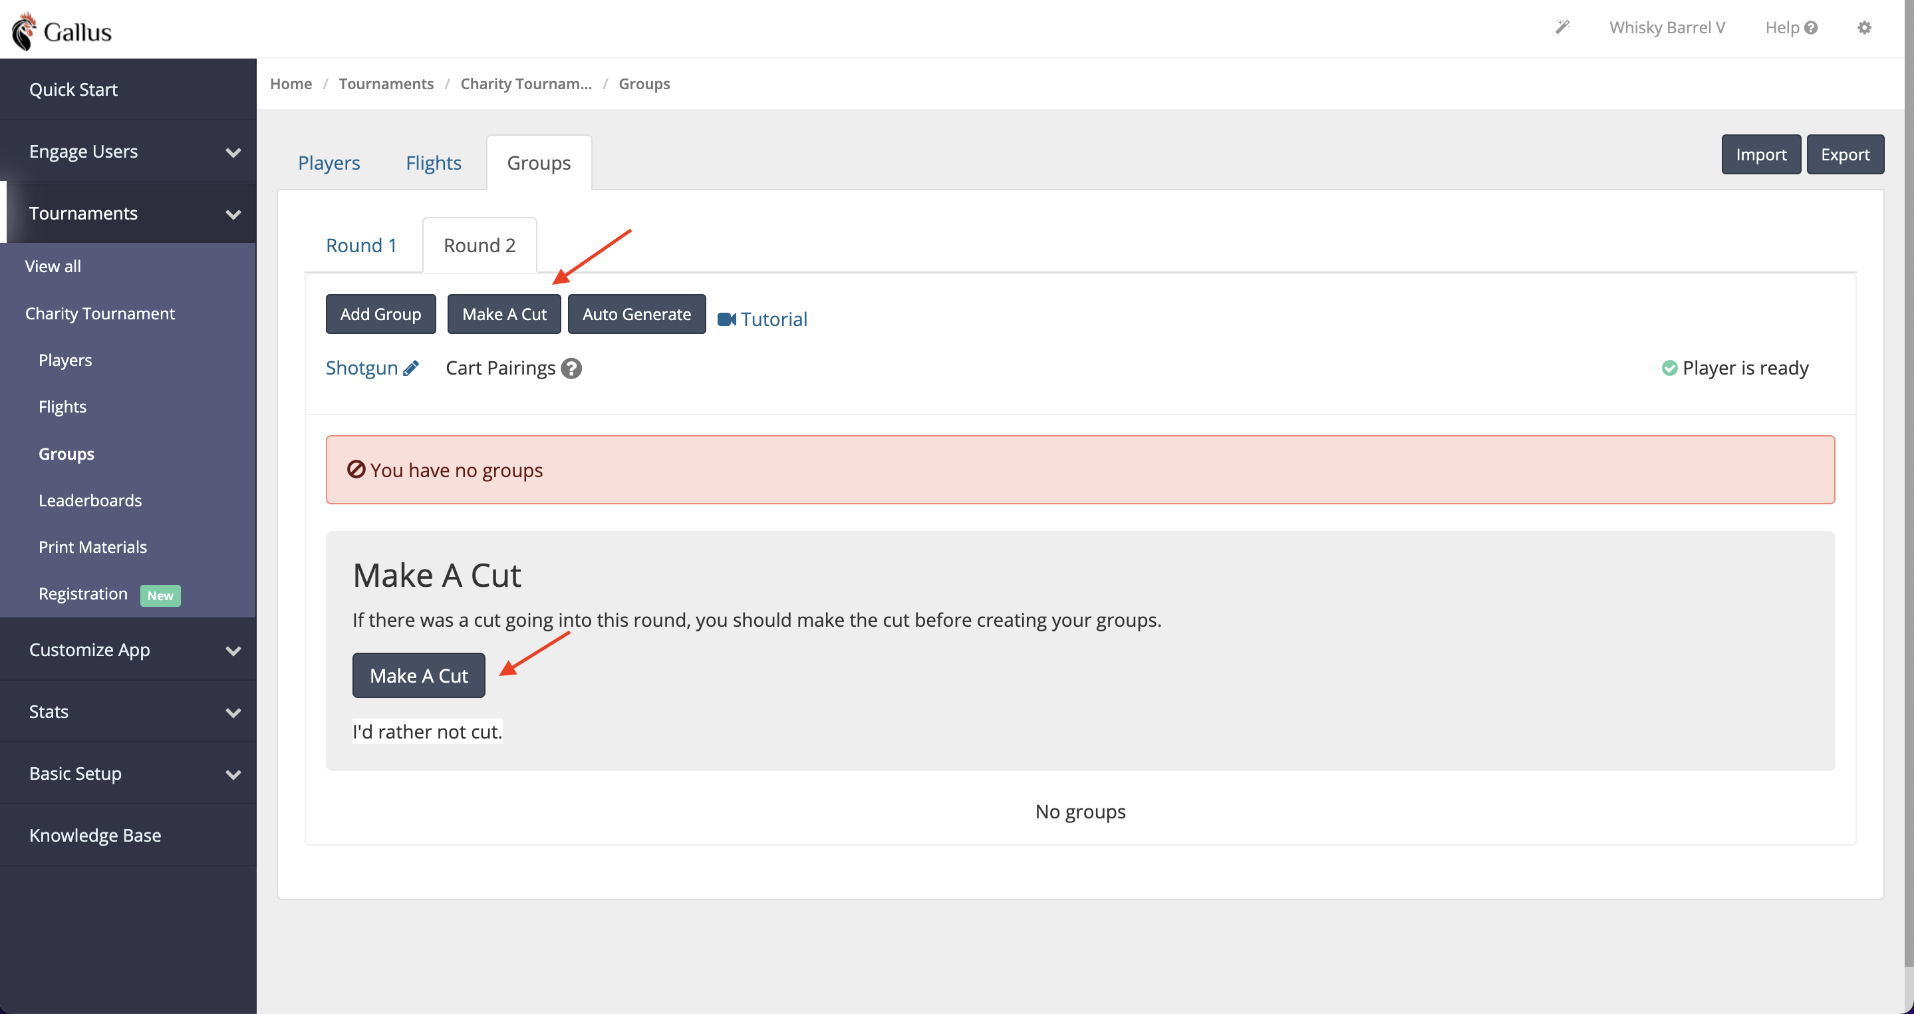Expand the Engage Users menu chevron
Image resolution: width=1914 pixels, height=1014 pixels.
click(233, 152)
